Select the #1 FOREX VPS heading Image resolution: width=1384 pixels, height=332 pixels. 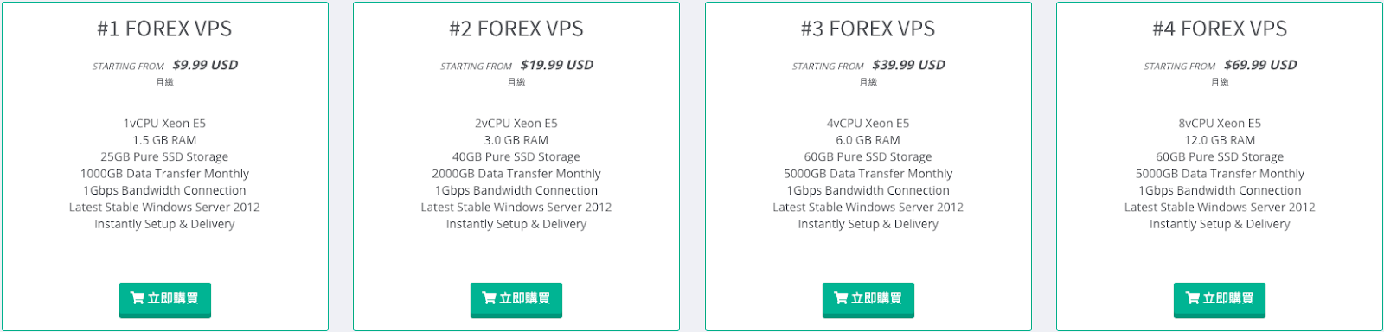click(x=164, y=29)
